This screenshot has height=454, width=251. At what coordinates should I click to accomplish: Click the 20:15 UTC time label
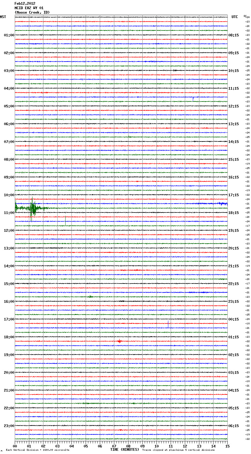click(x=234, y=248)
